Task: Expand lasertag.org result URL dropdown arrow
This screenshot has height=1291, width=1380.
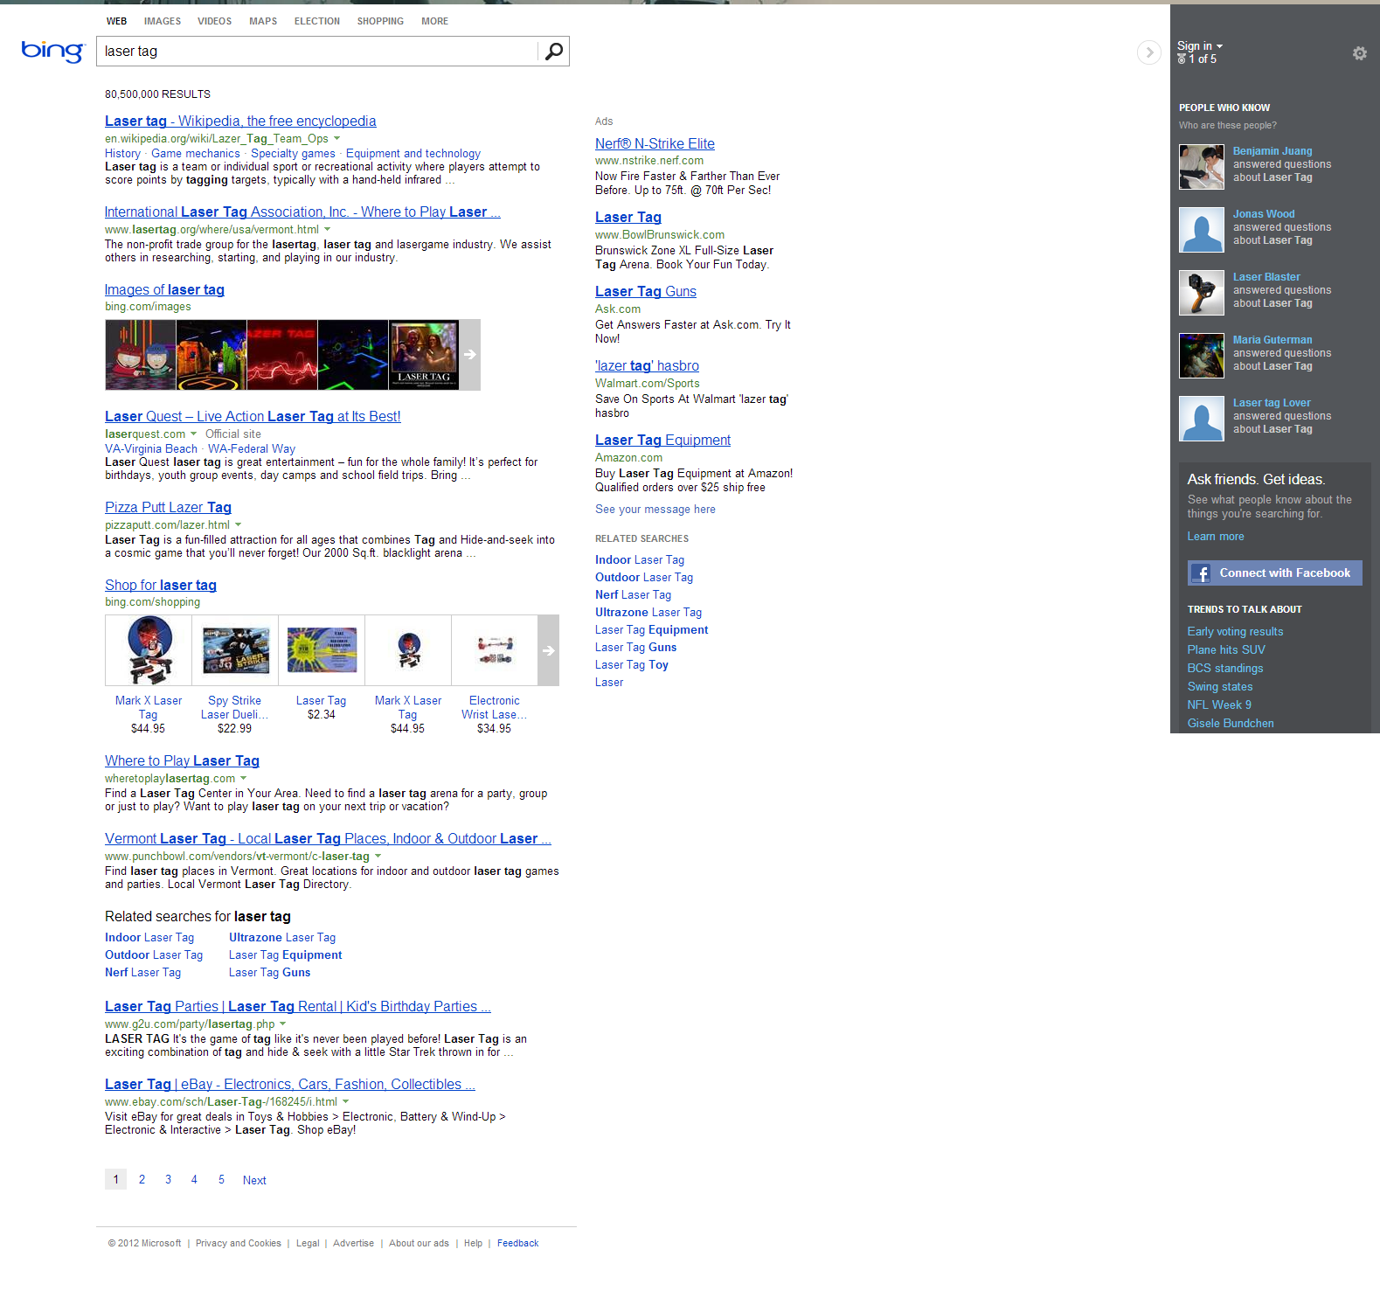Action: (x=328, y=229)
